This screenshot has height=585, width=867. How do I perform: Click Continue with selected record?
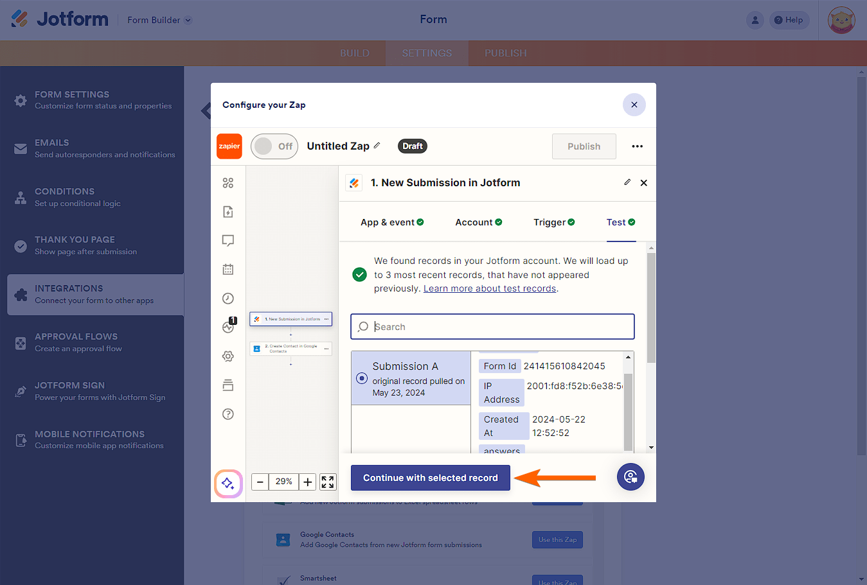point(431,478)
